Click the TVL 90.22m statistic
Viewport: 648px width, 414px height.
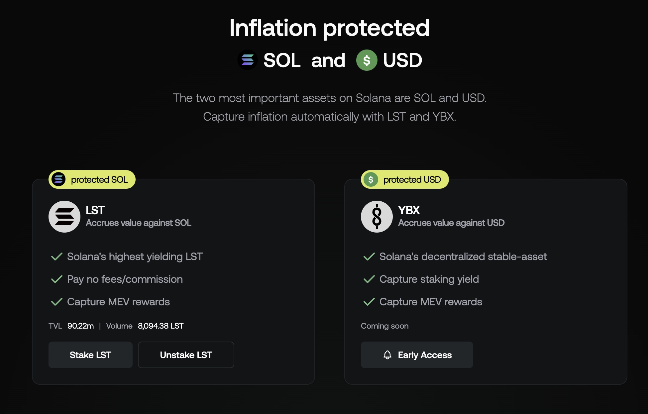pyautogui.click(x=71, y=326)
